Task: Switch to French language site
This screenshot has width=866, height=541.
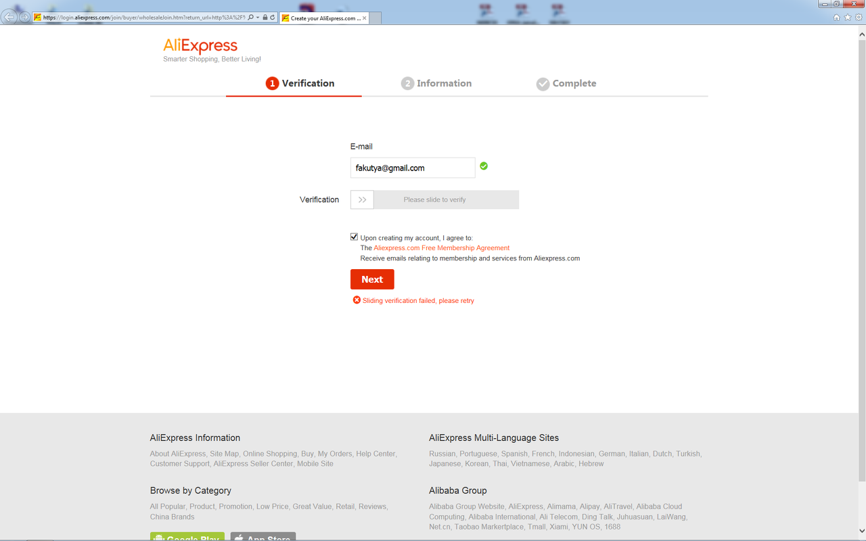Action: click(x=543, y=454)
